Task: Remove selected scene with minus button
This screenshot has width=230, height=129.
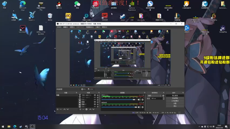Action: click(61, 109)
